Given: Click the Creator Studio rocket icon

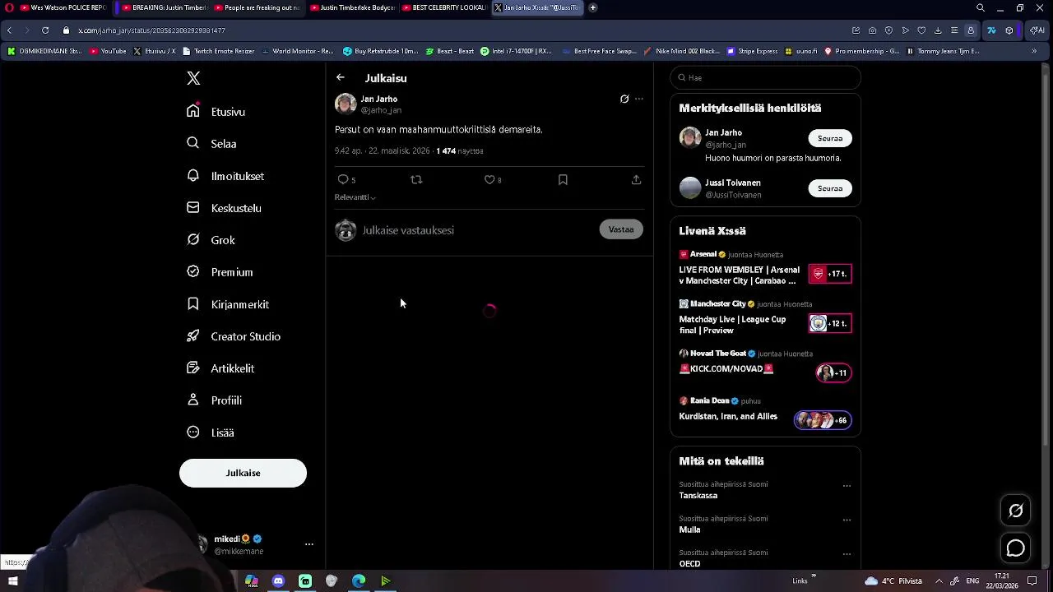Looking at the screenshot, I should pos(193,335).
